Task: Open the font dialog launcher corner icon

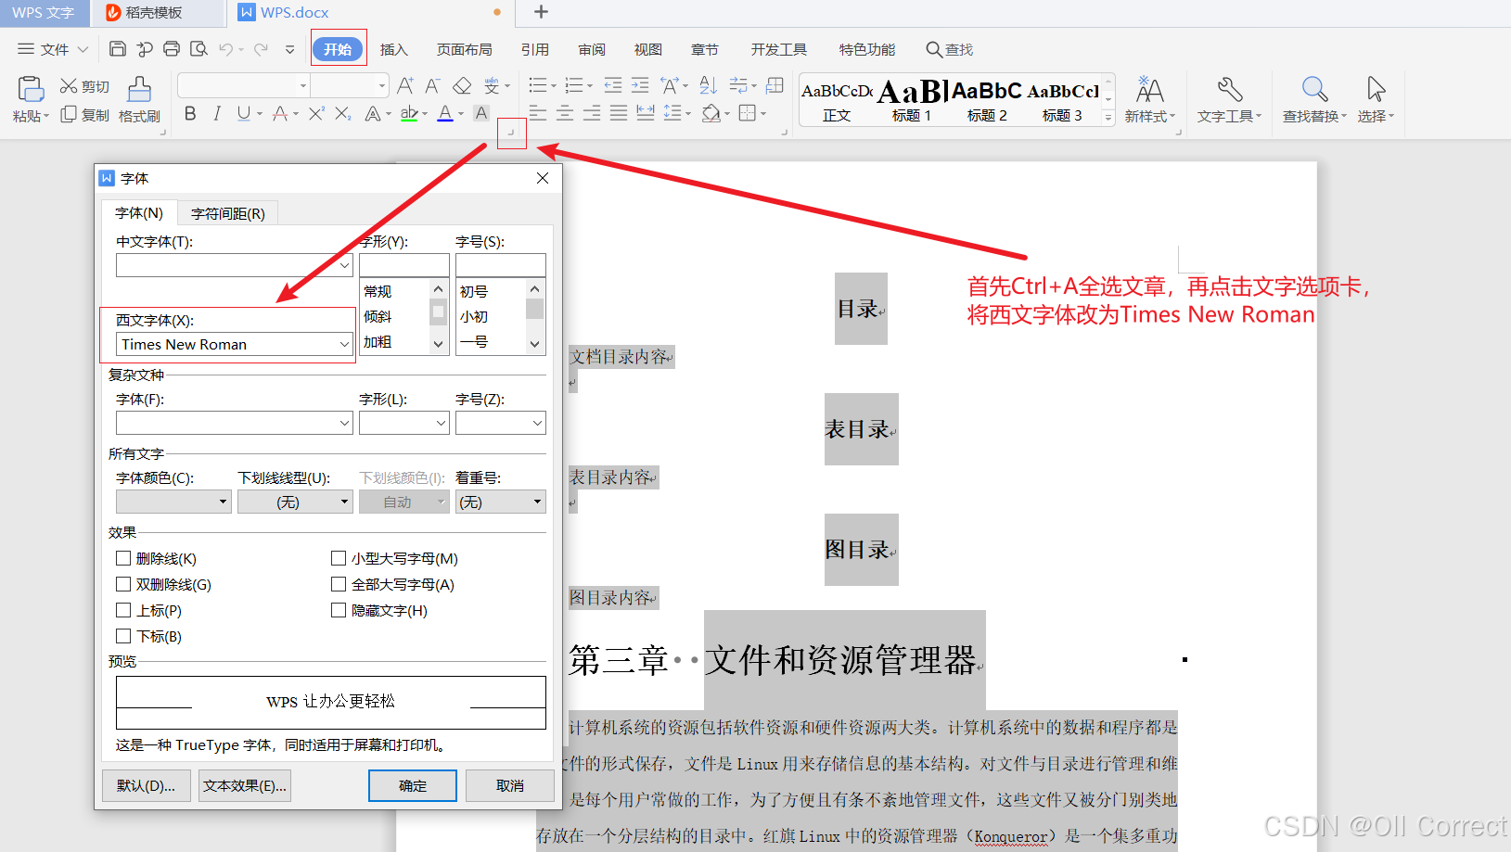Action: (511, 134)
